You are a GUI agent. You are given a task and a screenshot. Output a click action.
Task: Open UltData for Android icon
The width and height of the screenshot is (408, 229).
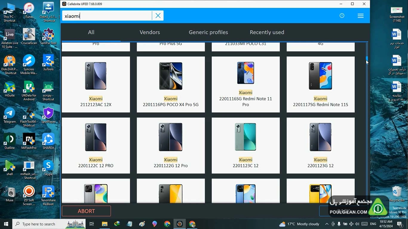tap(29, 91)
